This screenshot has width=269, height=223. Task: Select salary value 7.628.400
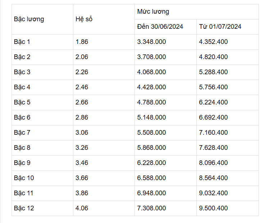click(213, 148)
